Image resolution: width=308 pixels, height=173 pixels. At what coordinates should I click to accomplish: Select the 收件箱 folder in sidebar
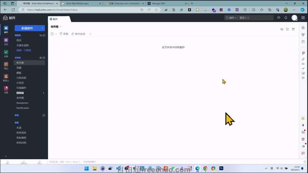coord(29,63)
